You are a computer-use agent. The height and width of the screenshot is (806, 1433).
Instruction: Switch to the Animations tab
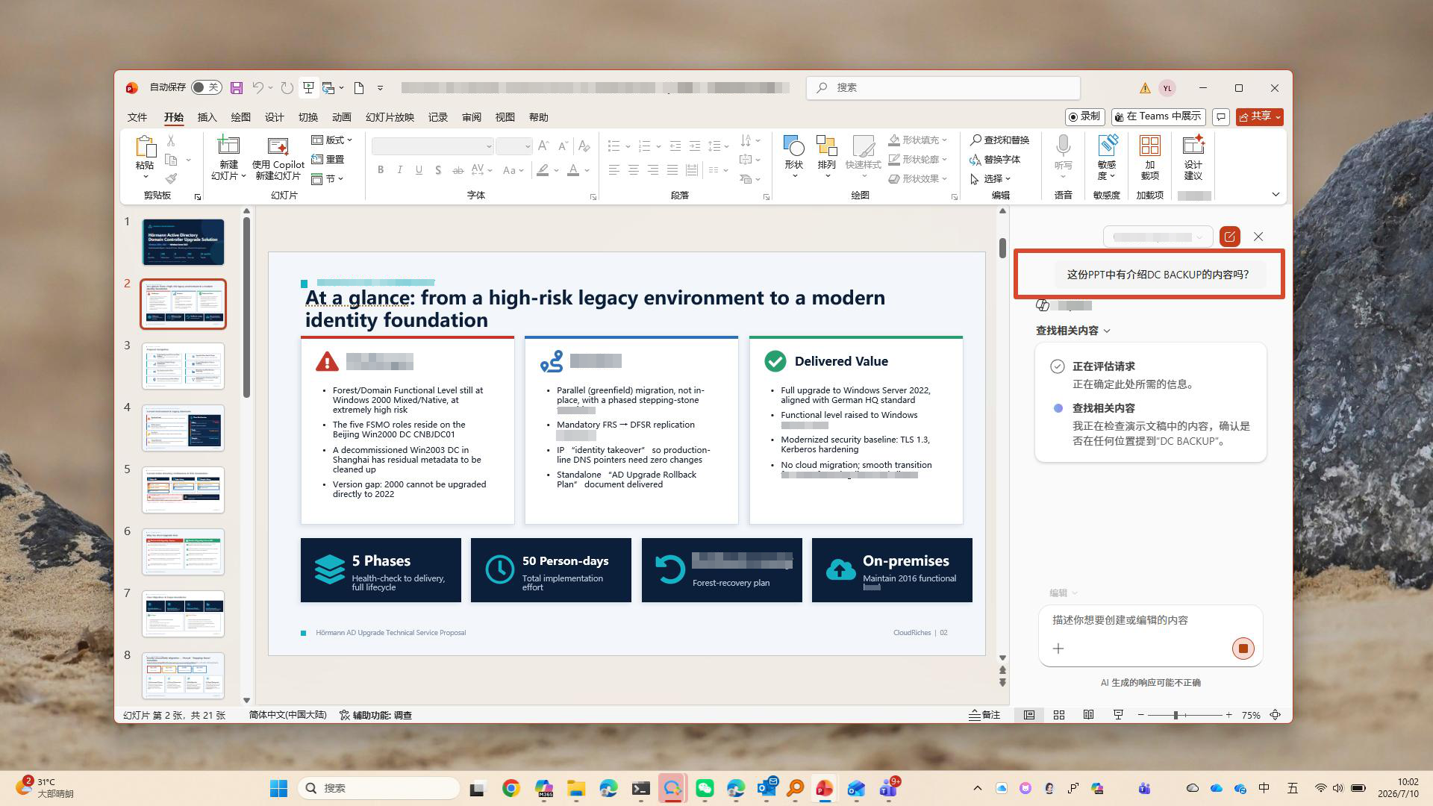[x=341, y=117]
